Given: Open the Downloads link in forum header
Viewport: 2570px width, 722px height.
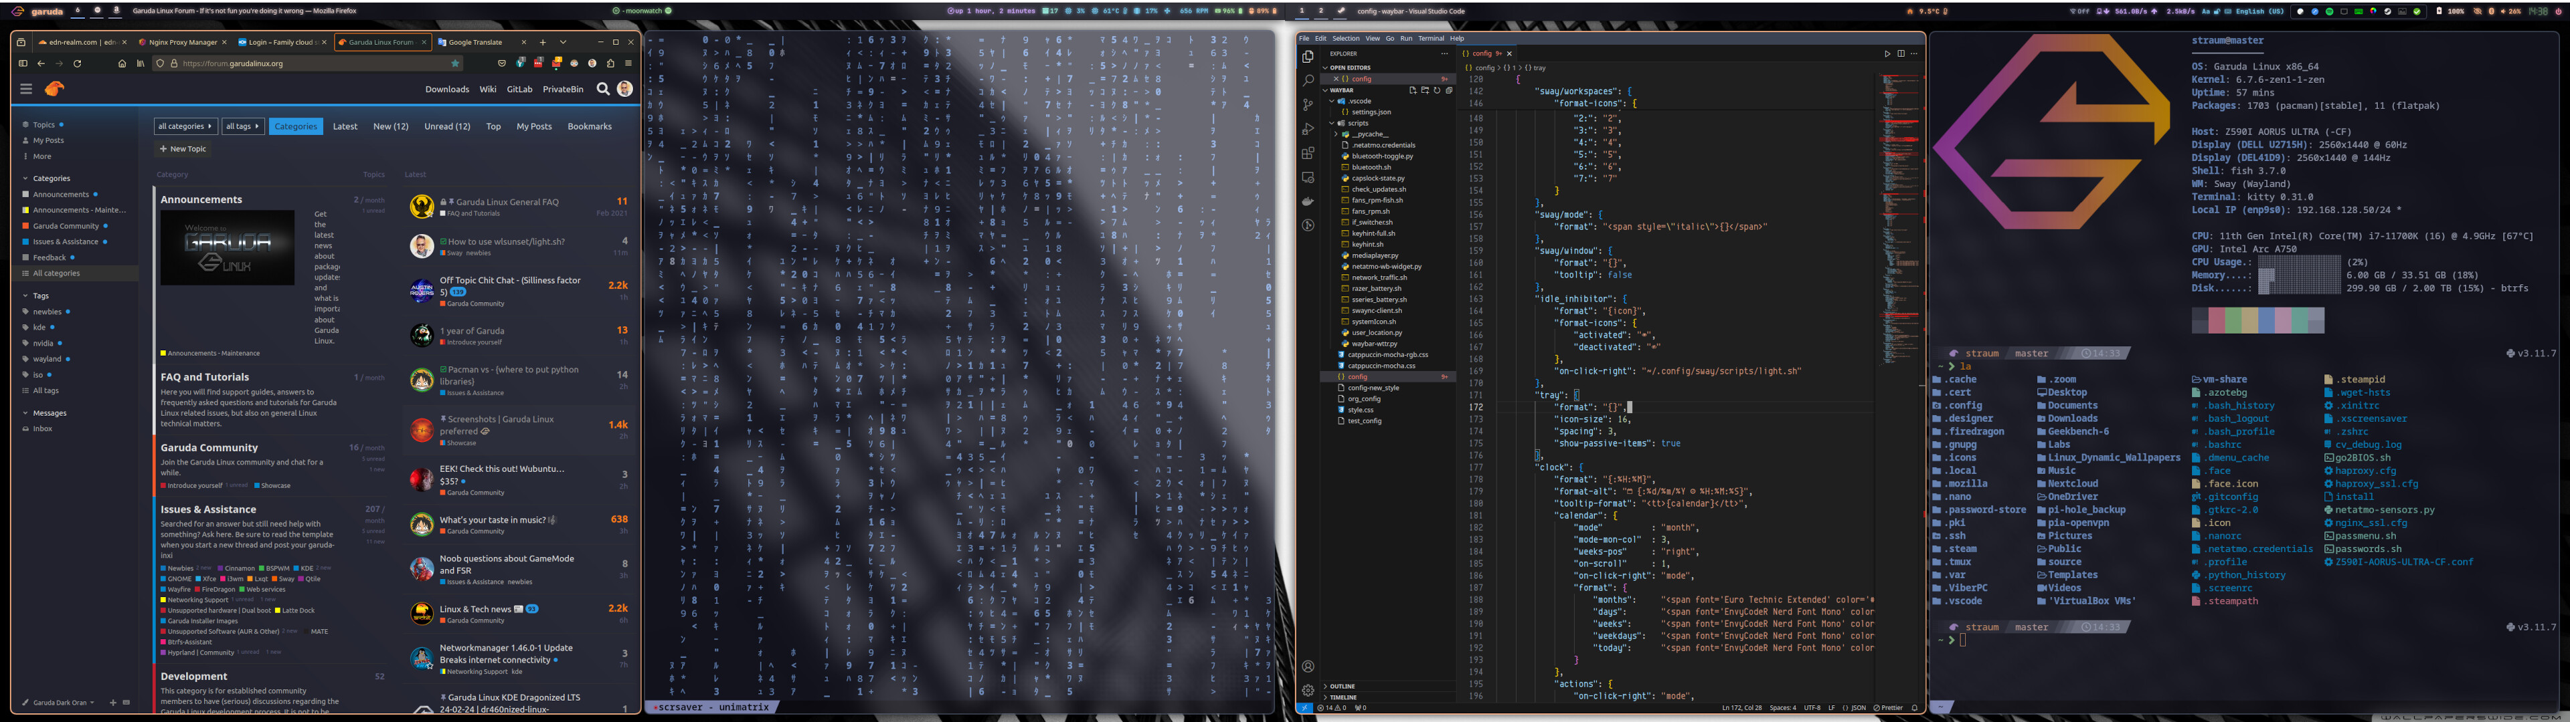Looking at the screenshot, I should coord(447,89).
